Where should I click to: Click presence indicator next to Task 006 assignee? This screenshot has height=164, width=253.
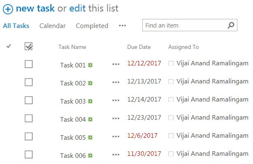[171, 154]
